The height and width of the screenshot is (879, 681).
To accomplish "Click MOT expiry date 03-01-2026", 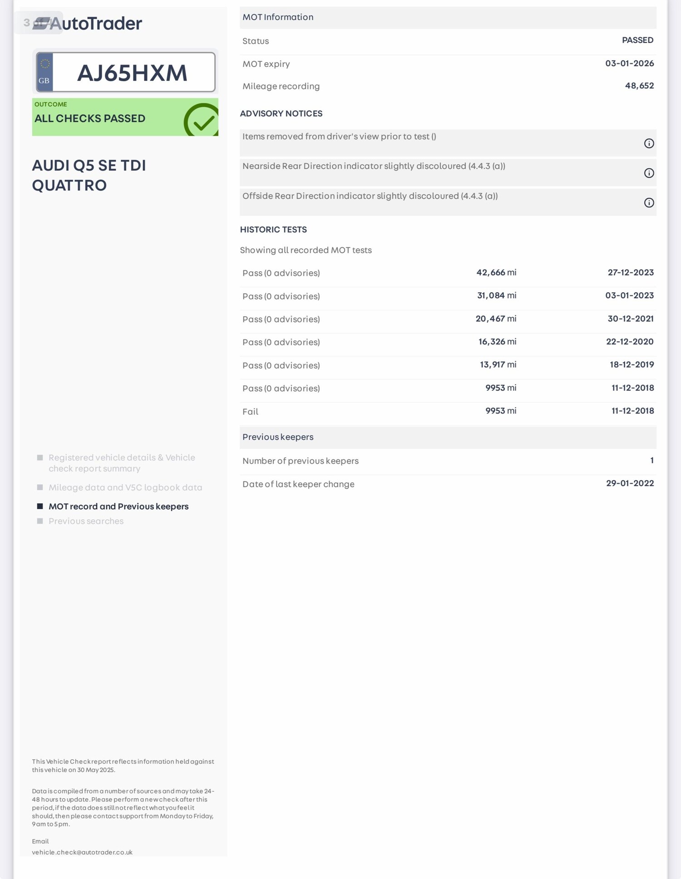I will pos(629,64).
